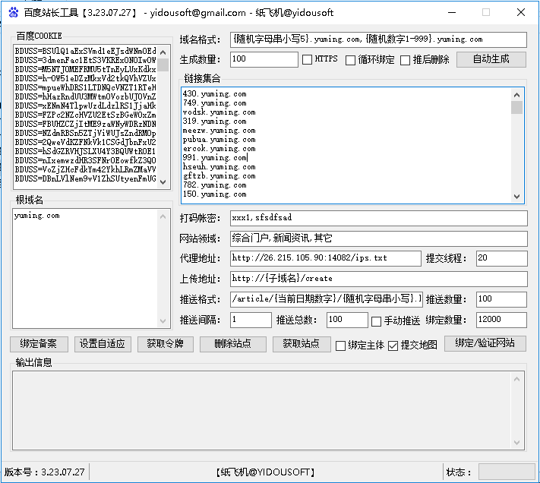Click the 150.yuming.com link line

(214, 194)
